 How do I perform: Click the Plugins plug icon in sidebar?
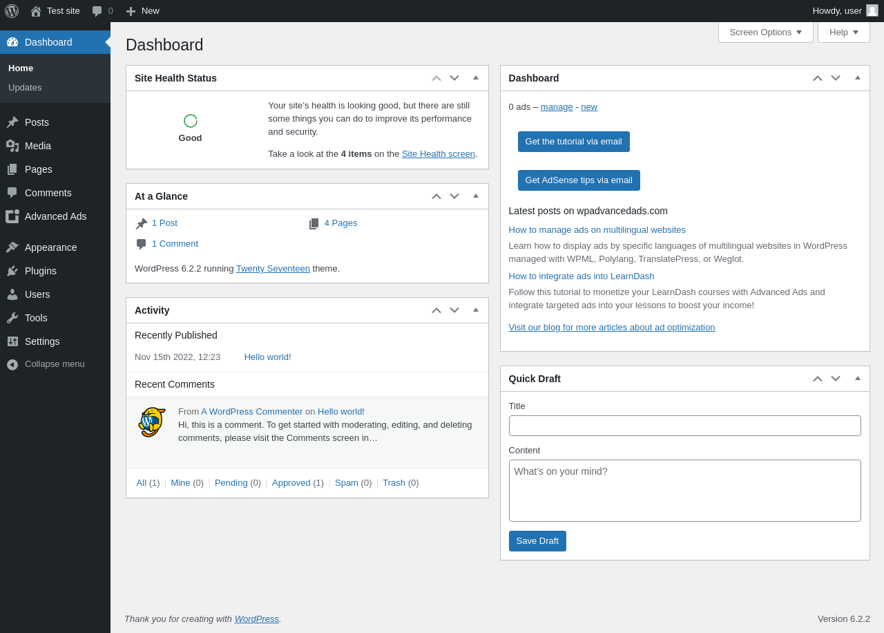[12, 271]
